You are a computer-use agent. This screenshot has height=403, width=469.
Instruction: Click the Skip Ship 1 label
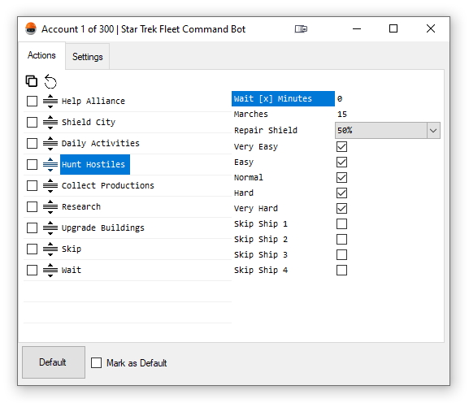pos(261,224)
